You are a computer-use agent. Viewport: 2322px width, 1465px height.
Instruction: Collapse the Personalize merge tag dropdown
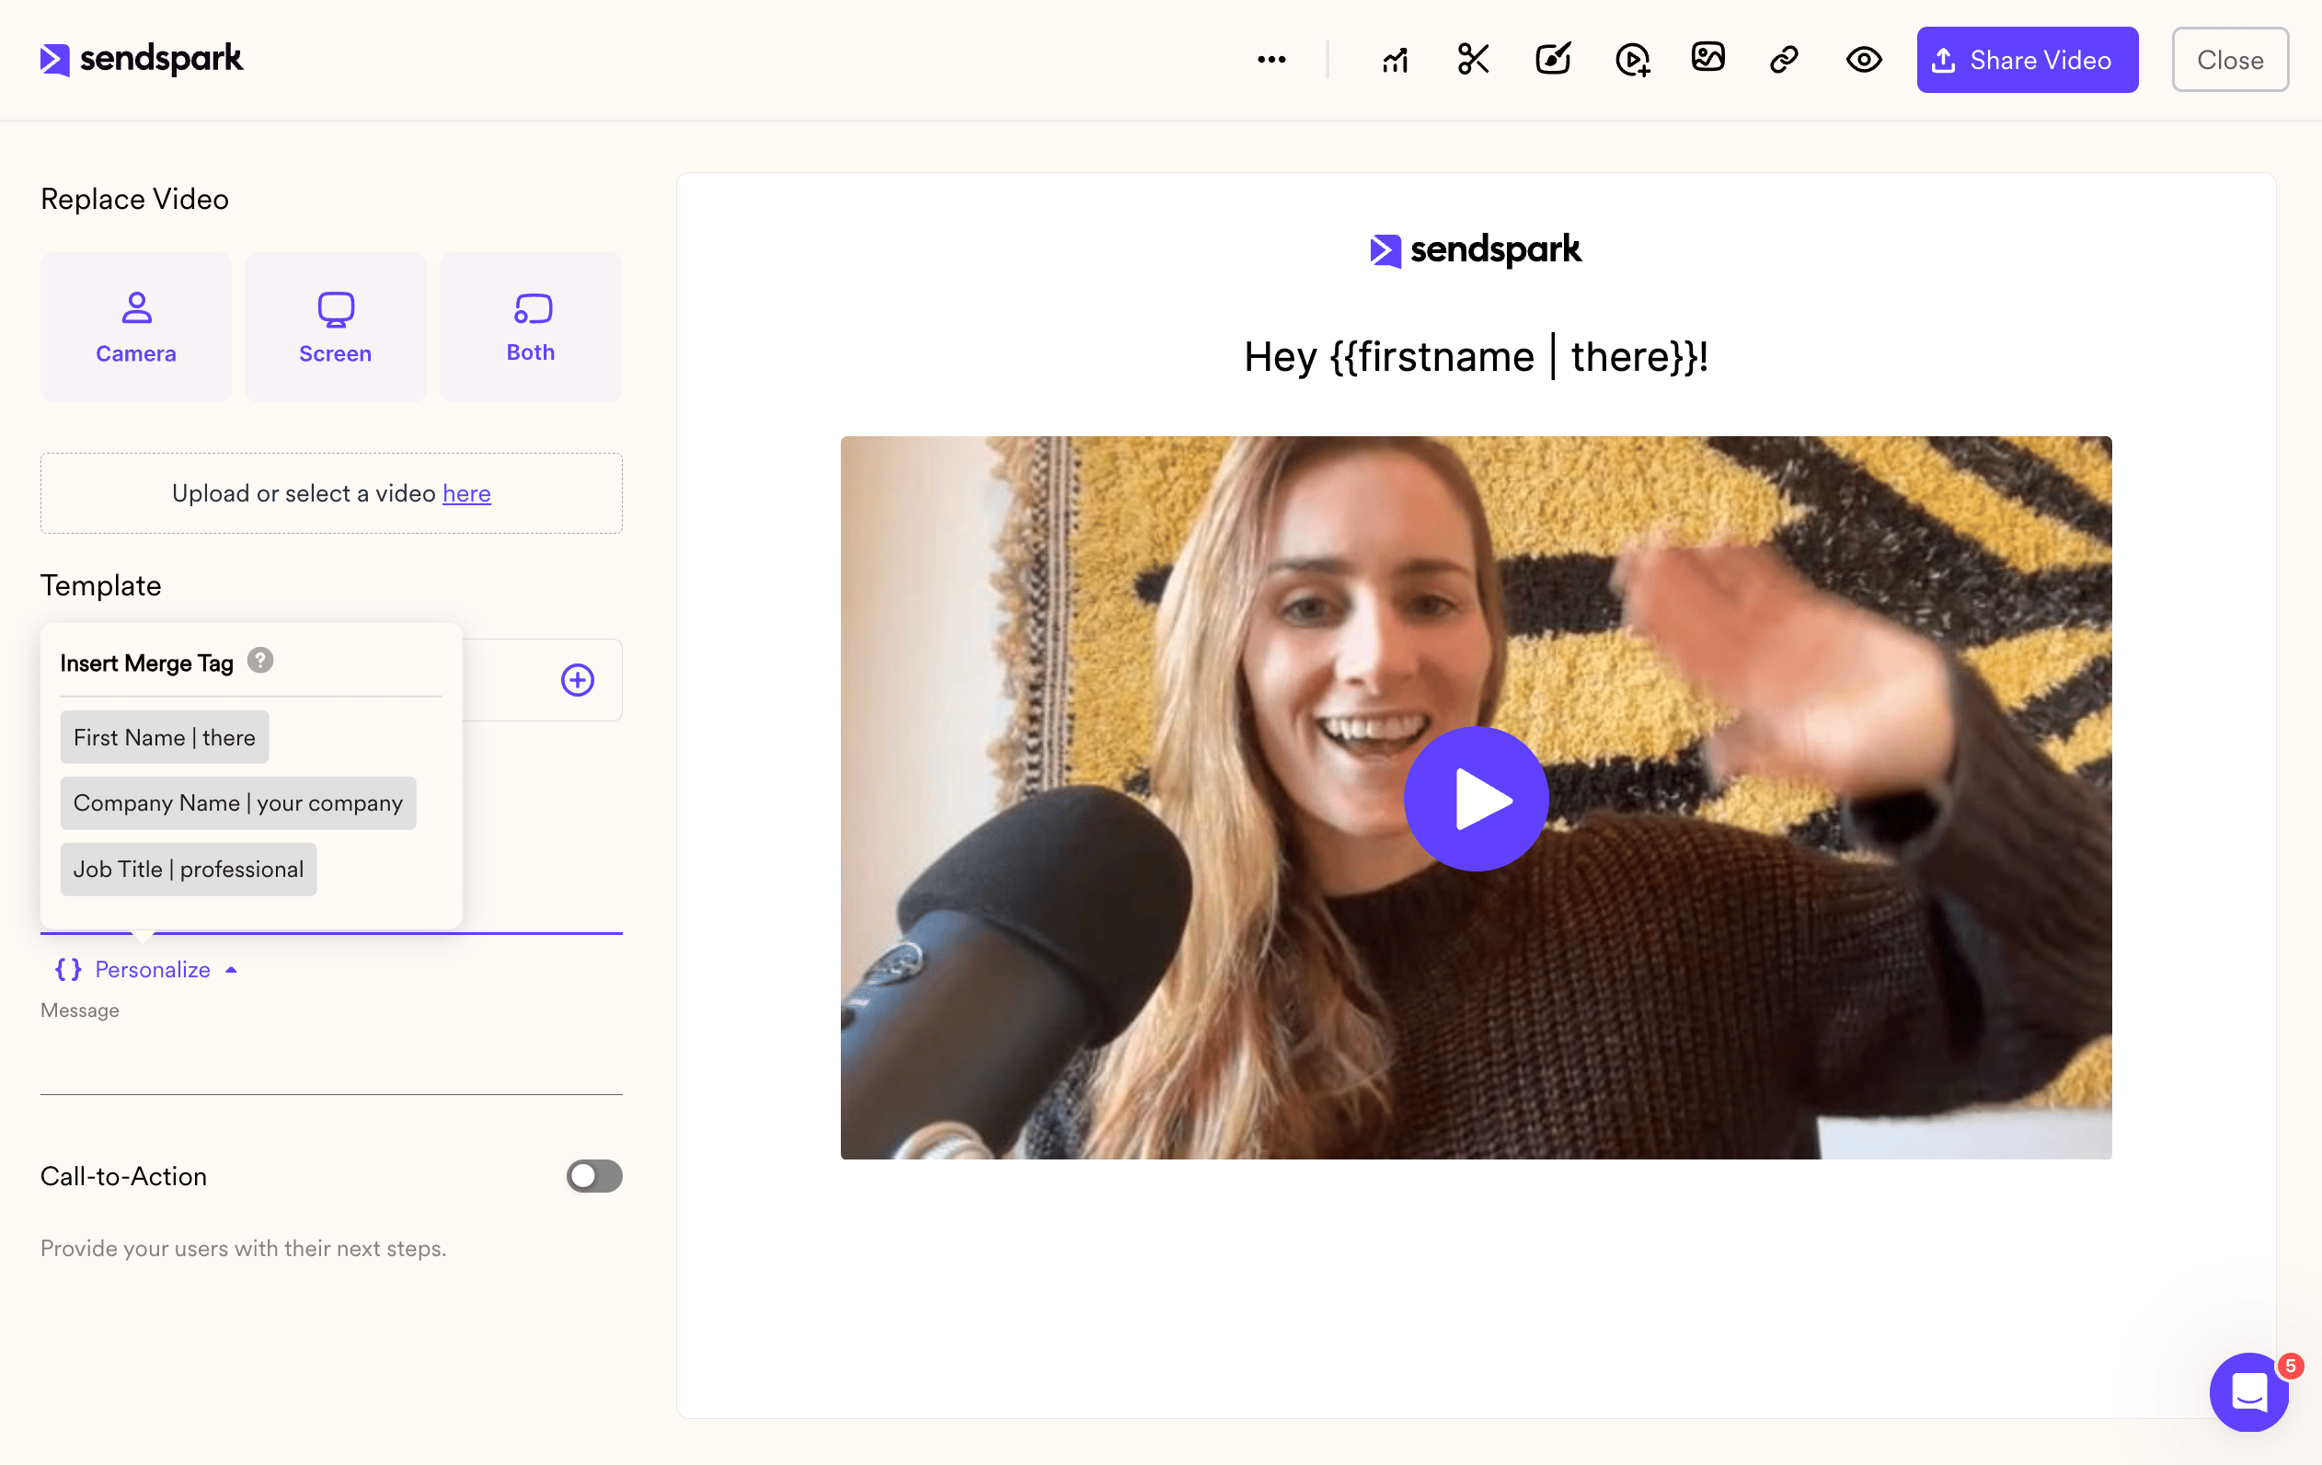click(146, 969)
